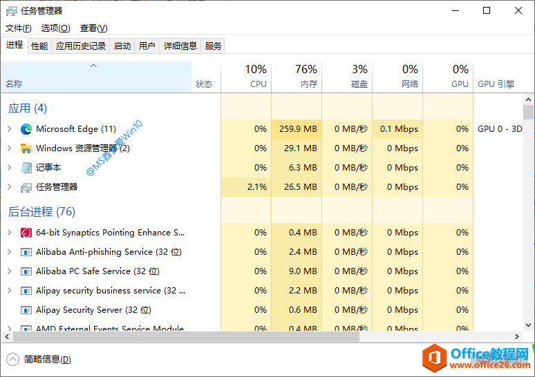Click the vertical scrollbar up arrow

(x=528, y=99)
